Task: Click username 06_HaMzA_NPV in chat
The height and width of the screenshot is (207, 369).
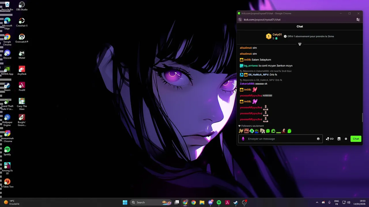Action: (258, 75)
